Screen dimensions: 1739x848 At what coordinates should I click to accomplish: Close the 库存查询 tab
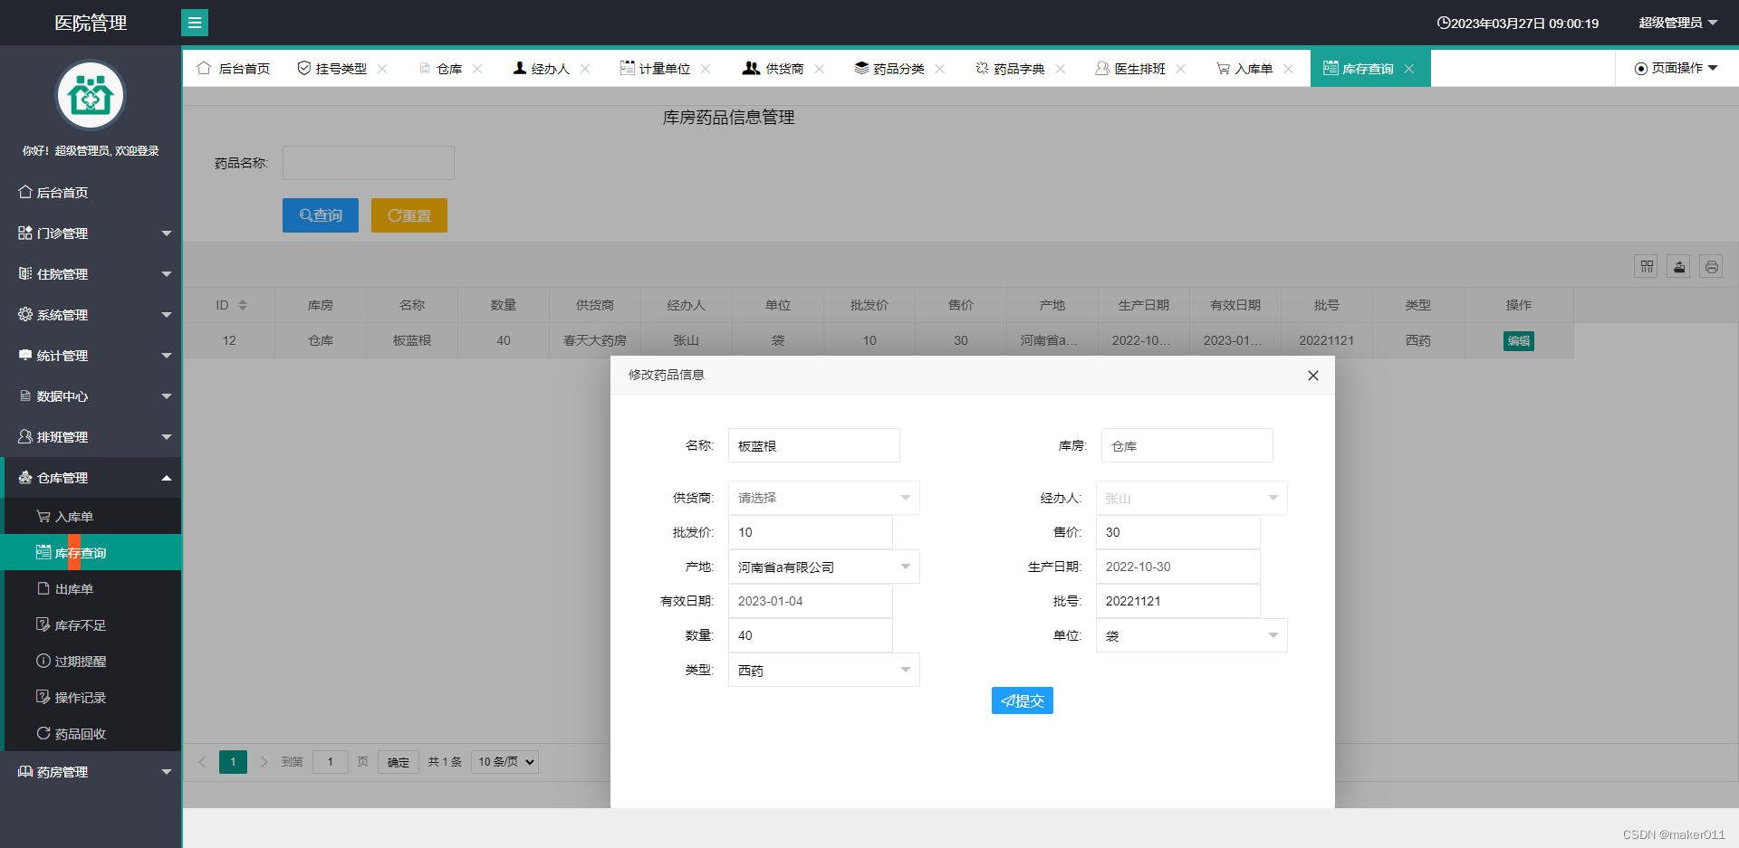tap(1409, 69)
